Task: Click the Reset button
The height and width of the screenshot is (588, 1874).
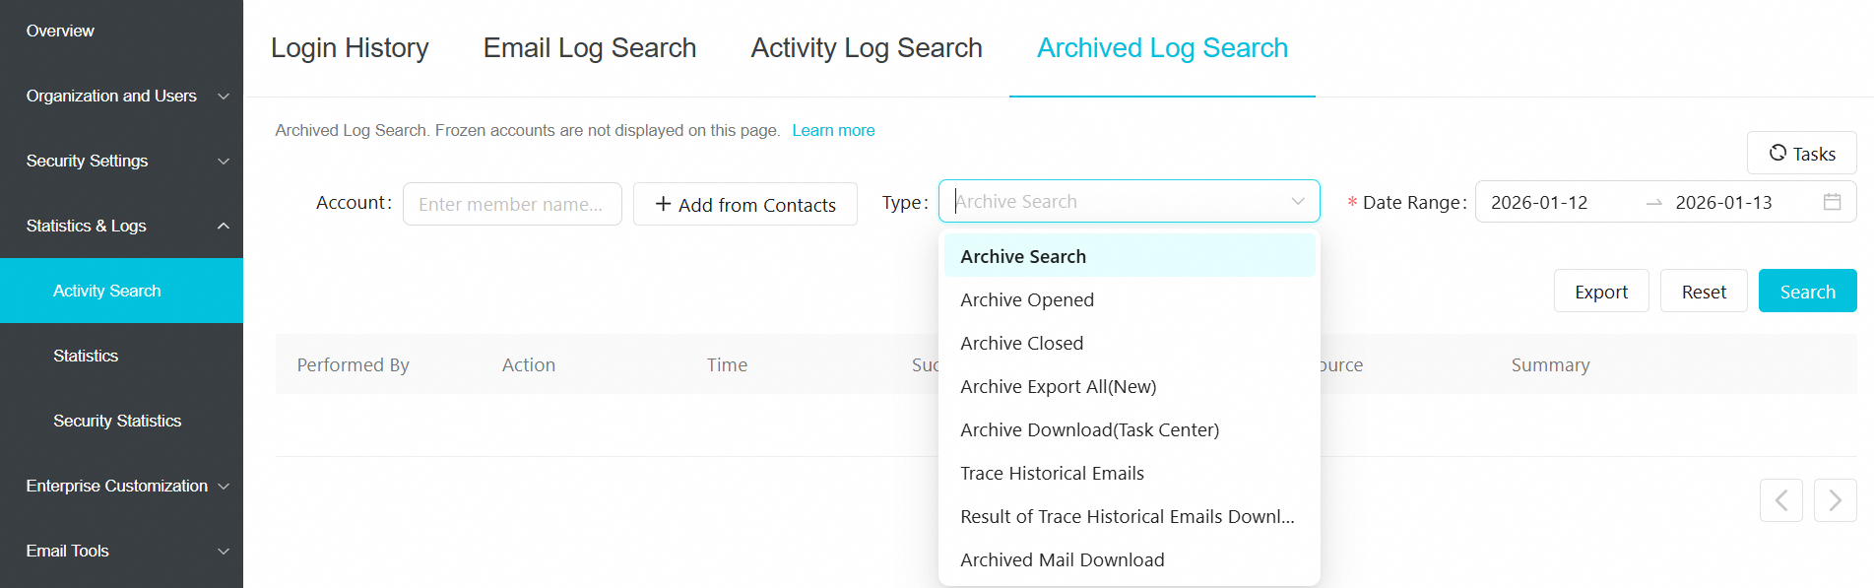Action: (x=1704, y=291)
